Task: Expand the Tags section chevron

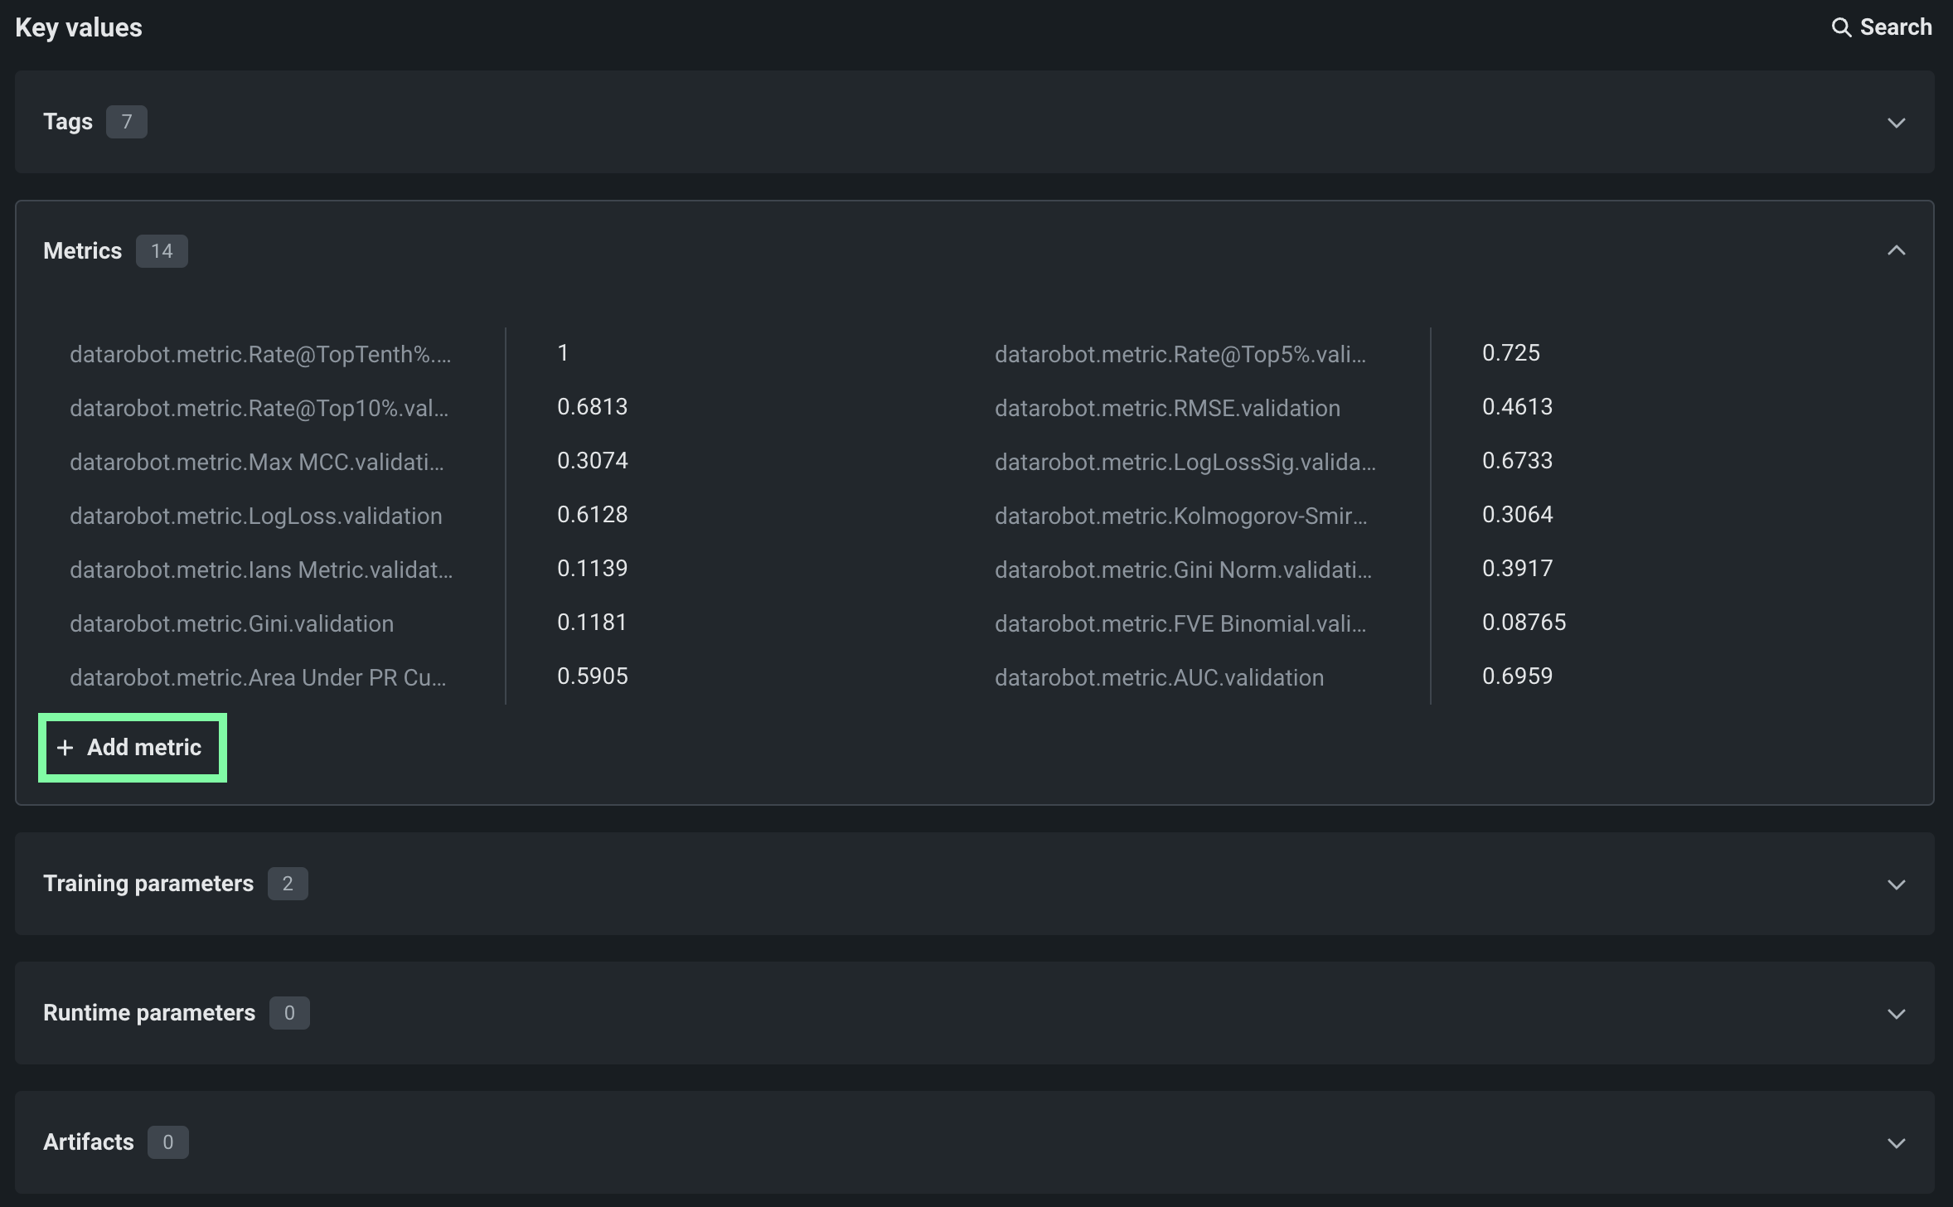Action: pos(1896,123)
